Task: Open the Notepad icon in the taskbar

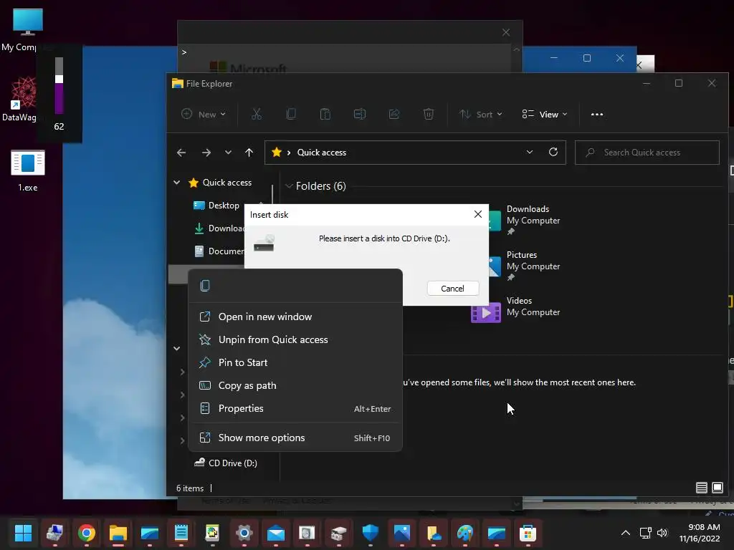Action: [181, 533]
